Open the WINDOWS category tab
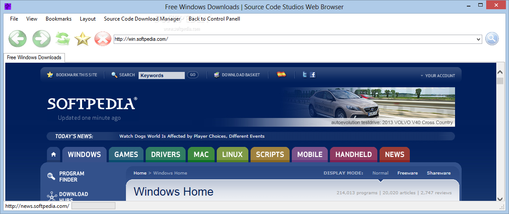Image resolution: width=509 pixels, height=214 pixels. (84, 154)
